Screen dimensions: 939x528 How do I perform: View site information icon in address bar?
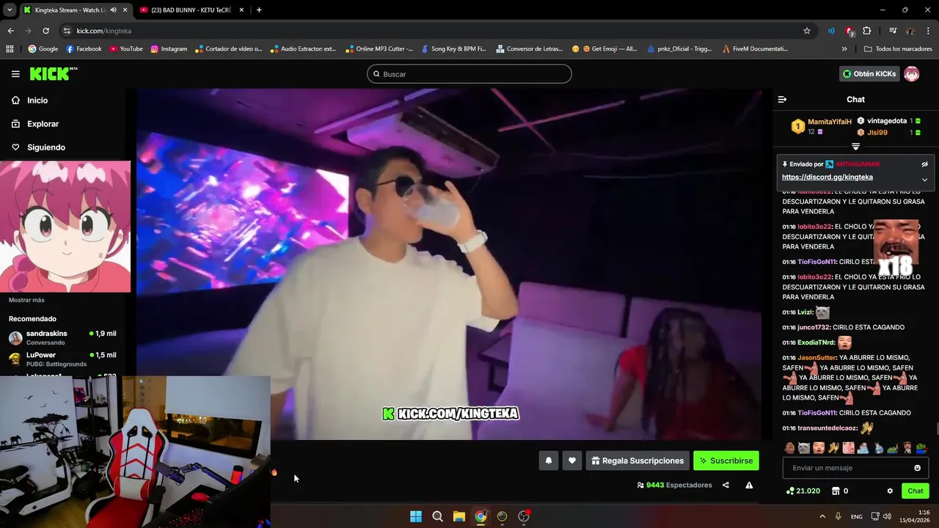[x=67, y=31]
